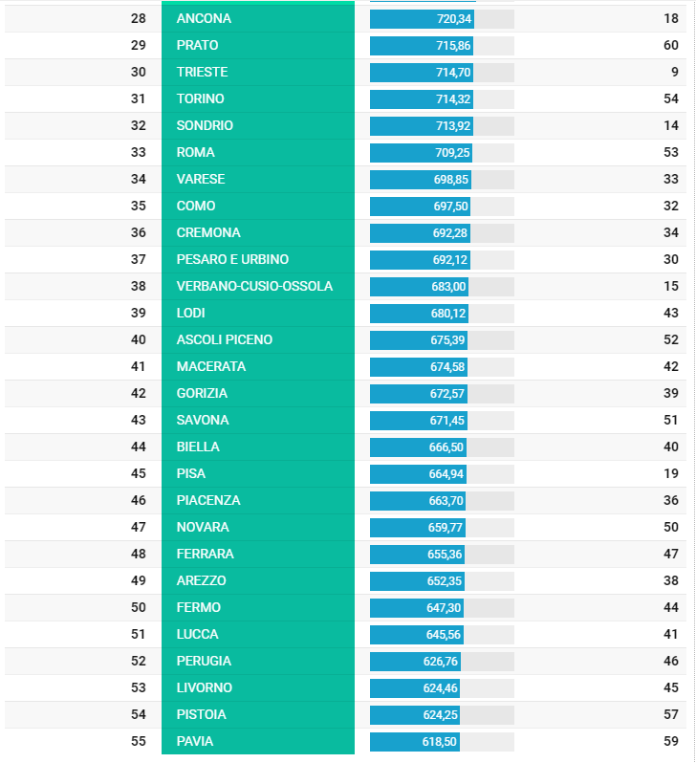Open the TORINO province entry
Viewport: 696px width, 763px height.
[258, 98]
